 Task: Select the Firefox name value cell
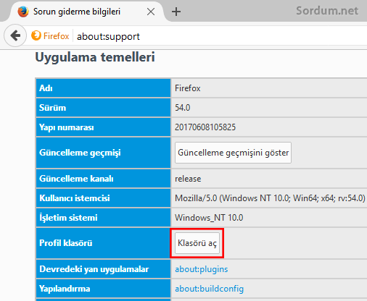point(269,88)
